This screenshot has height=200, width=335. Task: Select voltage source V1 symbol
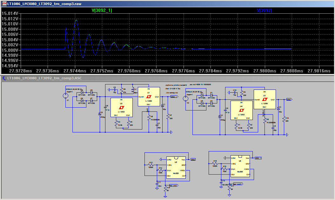[66, 96]
